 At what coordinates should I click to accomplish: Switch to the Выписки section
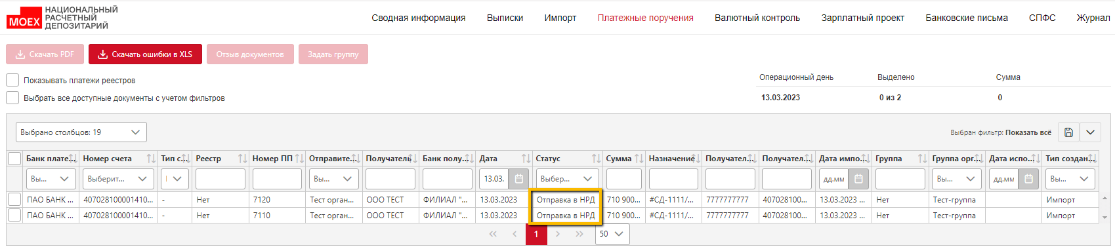(x=505, y=18)
